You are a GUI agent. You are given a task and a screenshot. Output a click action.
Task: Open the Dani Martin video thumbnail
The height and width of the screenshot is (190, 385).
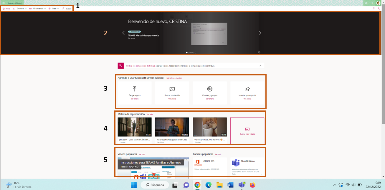[135, 127]
